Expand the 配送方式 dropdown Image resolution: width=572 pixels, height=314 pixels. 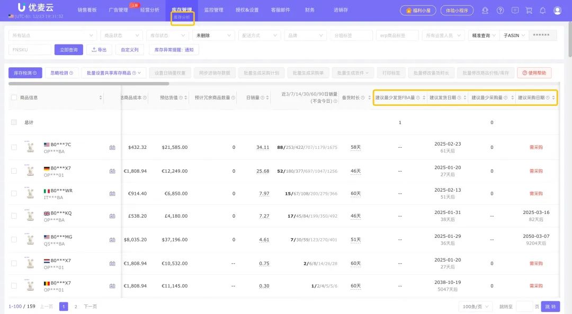pyautogui.click(x=260, y=35)
